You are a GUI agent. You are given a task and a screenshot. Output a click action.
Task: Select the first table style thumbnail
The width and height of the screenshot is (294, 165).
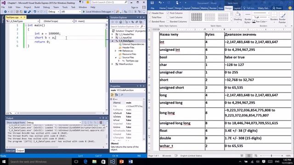[196, 17]
